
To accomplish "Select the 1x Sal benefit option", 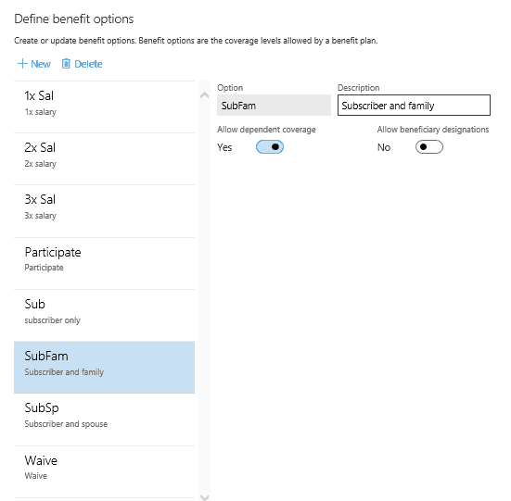I will (104, 107).
